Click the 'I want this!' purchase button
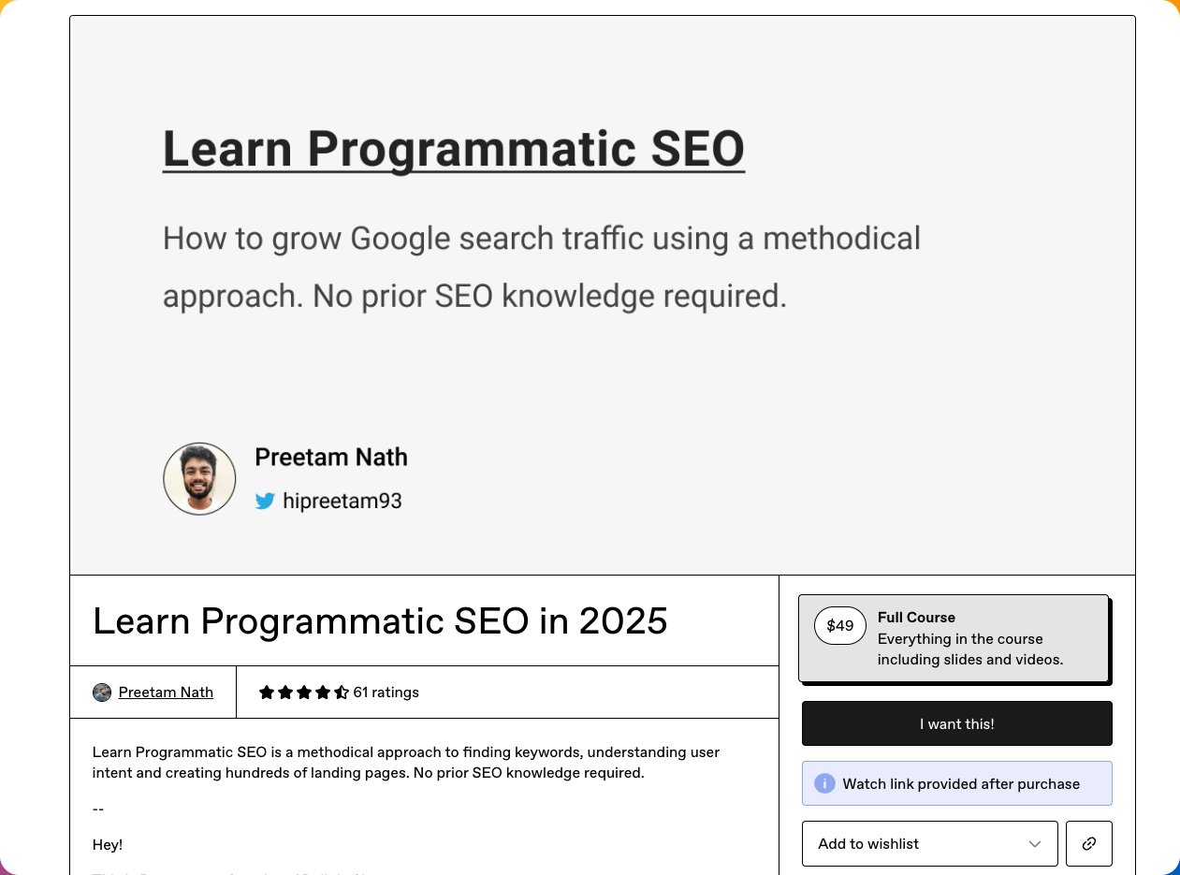1180x875 pixels. (956, 723)
